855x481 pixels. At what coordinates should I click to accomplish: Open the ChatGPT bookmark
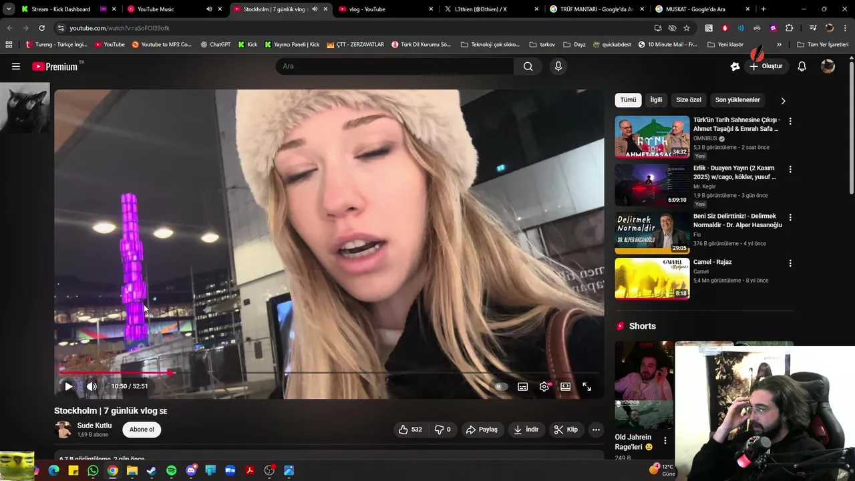[215, 45]
